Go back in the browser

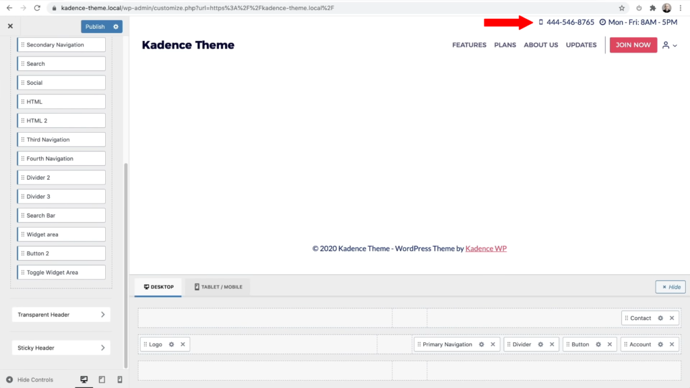click(9, 8)
